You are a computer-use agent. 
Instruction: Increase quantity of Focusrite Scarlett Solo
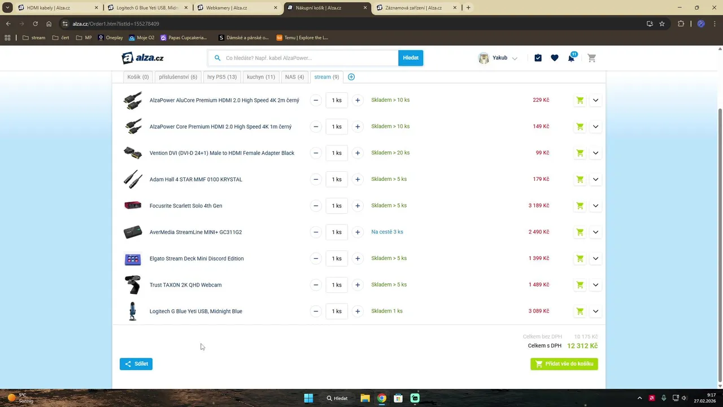point(358,206)
